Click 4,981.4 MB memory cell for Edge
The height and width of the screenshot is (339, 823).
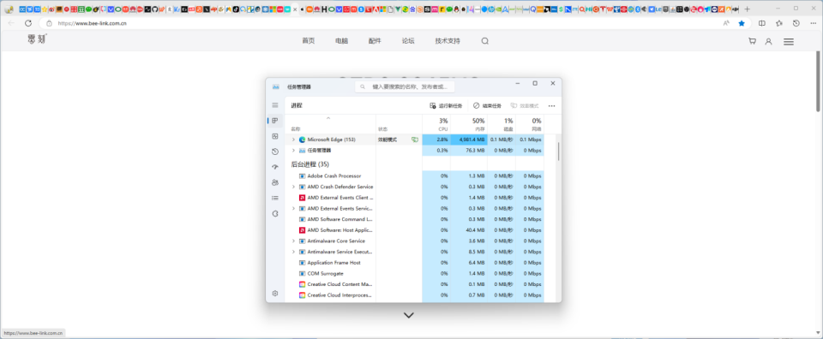point(469,140)
